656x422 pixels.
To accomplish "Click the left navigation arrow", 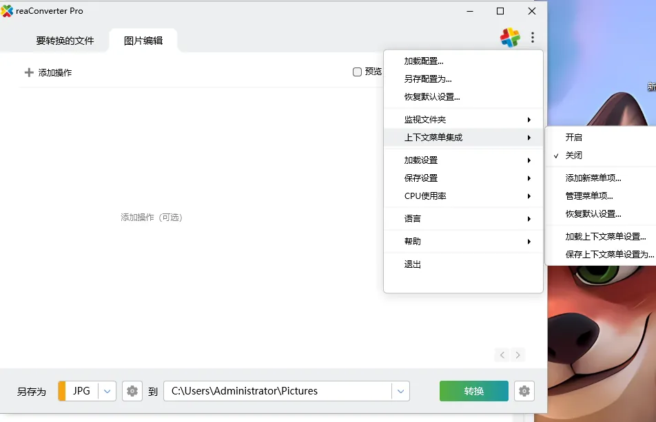I will coord(502,355).
